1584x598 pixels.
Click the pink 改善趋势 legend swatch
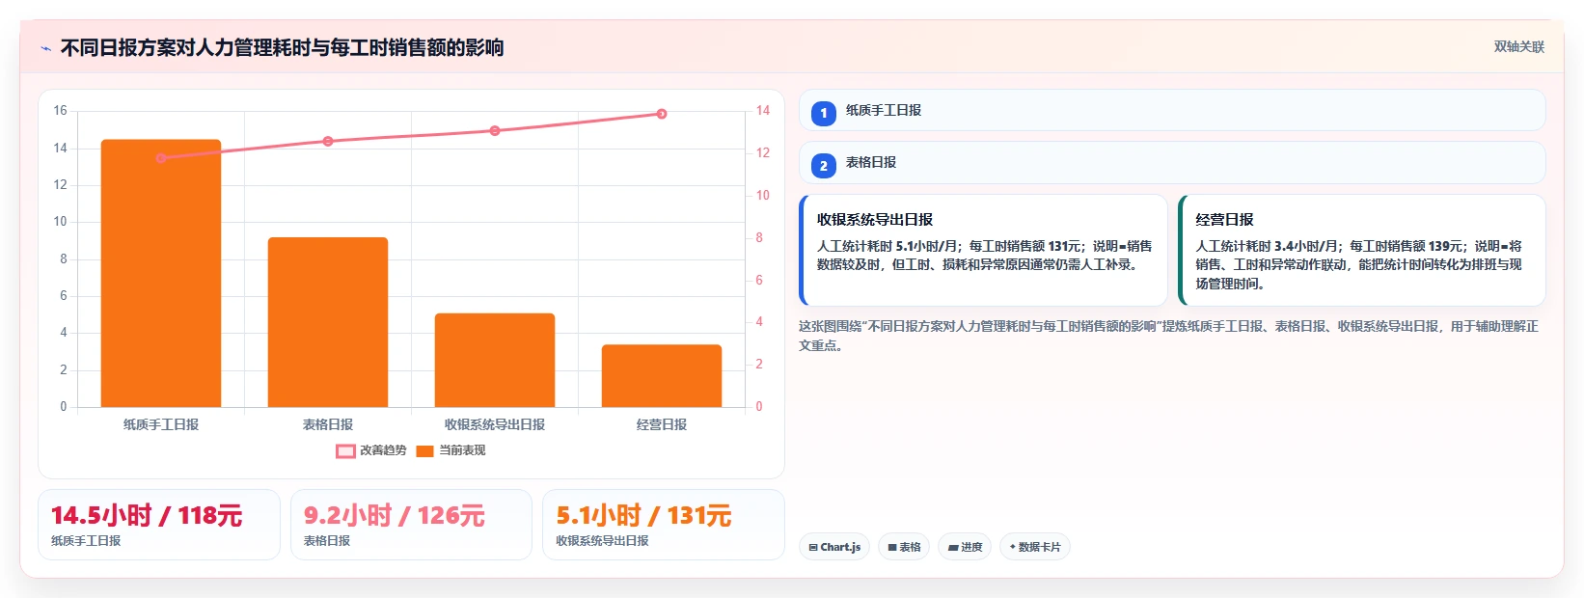345,450
